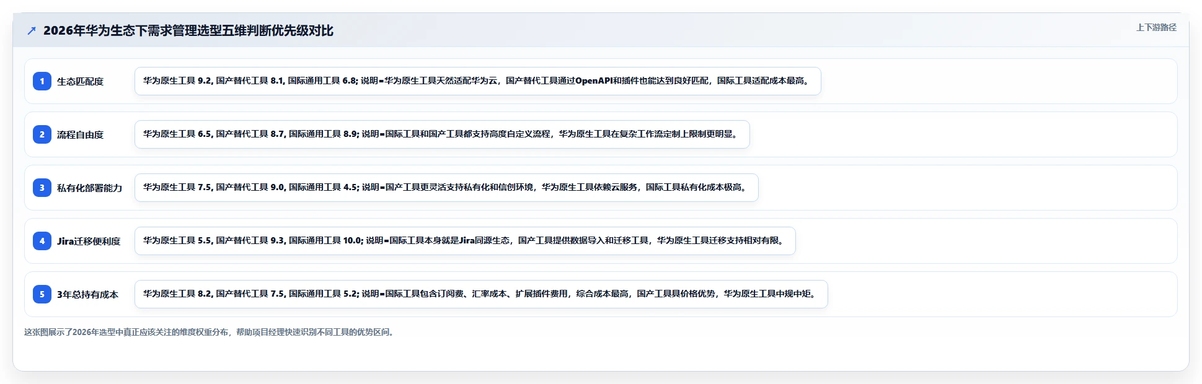Click the title 2026年华为生态下需求管理选型五维判断优先级对比

tap(188, 30)
